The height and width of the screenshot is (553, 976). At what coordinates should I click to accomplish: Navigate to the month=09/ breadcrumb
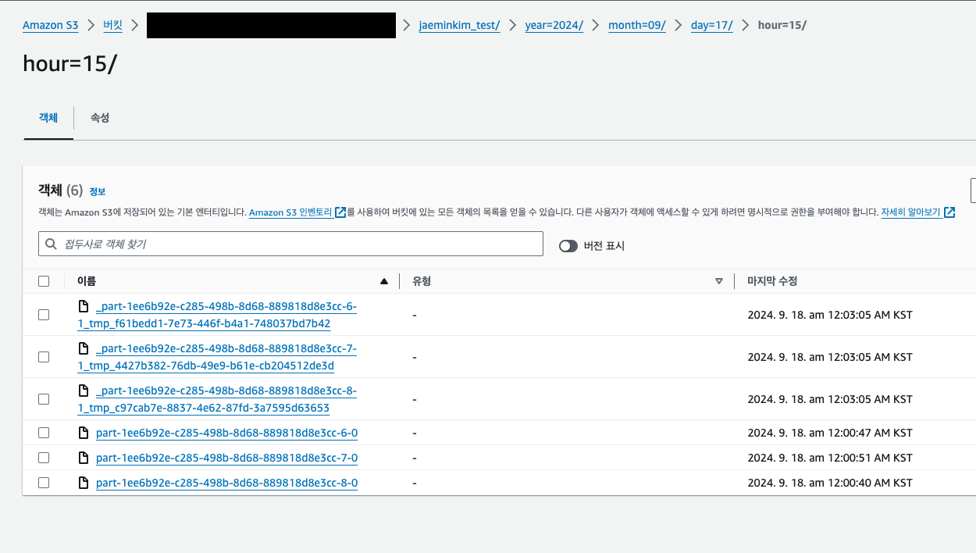tap(637, 25)
